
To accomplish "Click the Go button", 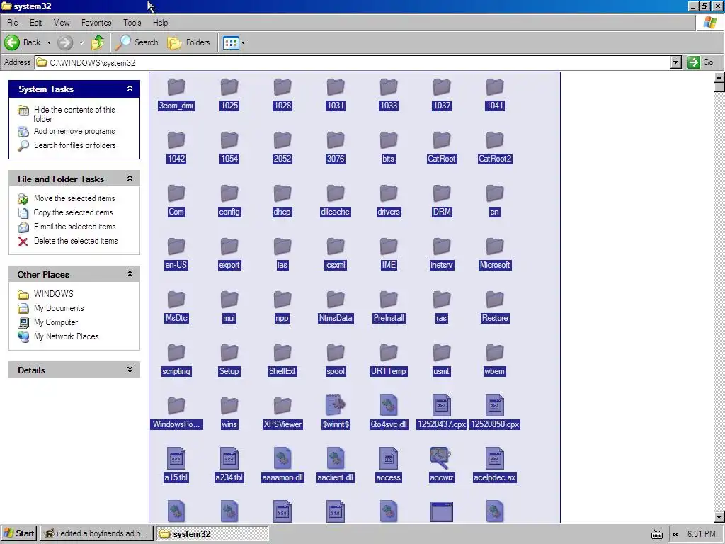I will [700, 62].
